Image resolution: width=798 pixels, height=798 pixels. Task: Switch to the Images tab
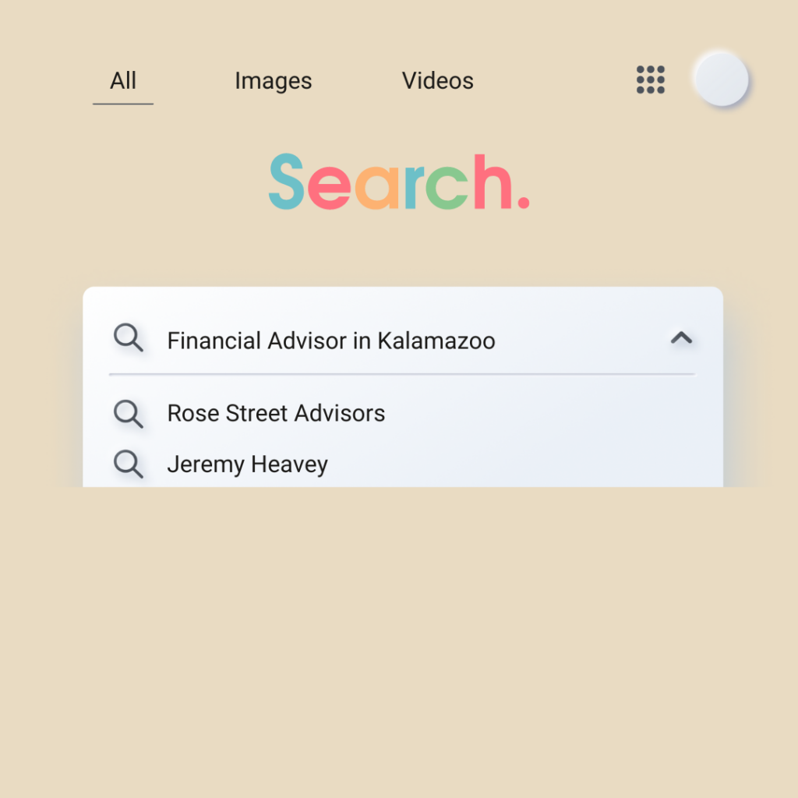(x=274, y=81)
